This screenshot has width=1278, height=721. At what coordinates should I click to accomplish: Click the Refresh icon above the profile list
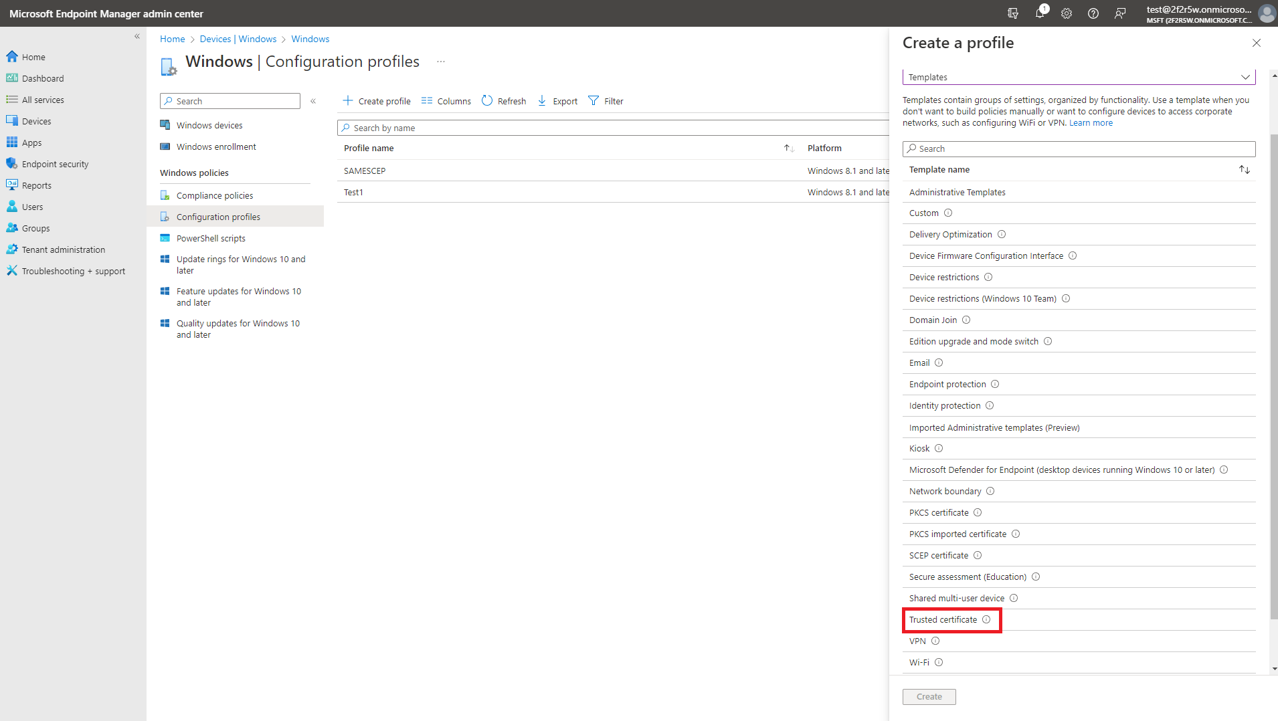coord(486,100)
